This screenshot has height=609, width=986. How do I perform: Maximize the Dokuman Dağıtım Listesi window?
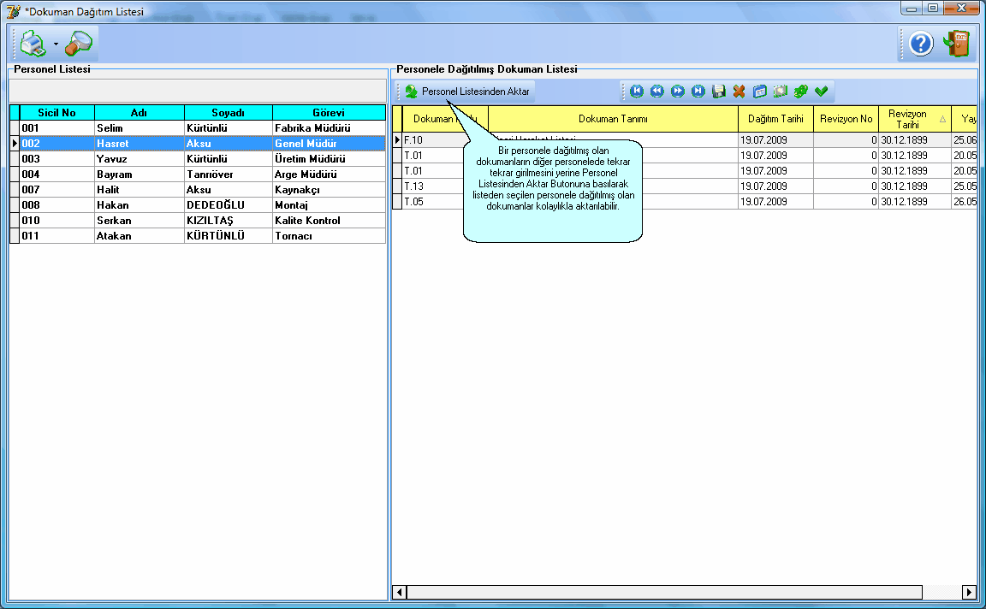[x=933, y=9]
